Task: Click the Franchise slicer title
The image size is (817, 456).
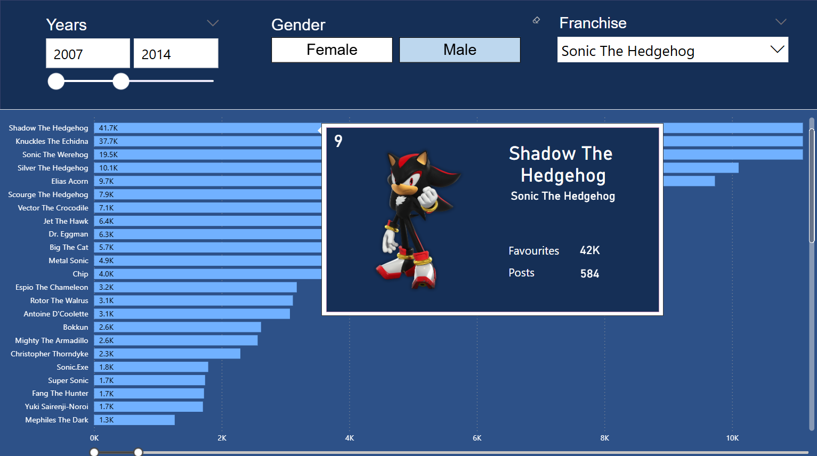Action: tap(593, 23)
